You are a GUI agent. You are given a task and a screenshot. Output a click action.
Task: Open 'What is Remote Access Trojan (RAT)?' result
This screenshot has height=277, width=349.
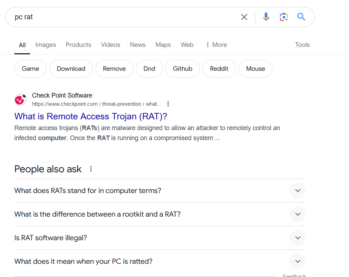91,117
